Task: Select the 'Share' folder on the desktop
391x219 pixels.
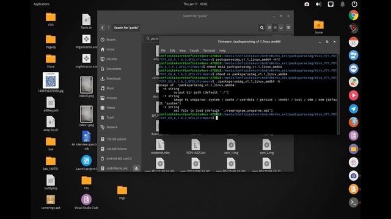Action: pyautogui.click(x=51, y=61)
